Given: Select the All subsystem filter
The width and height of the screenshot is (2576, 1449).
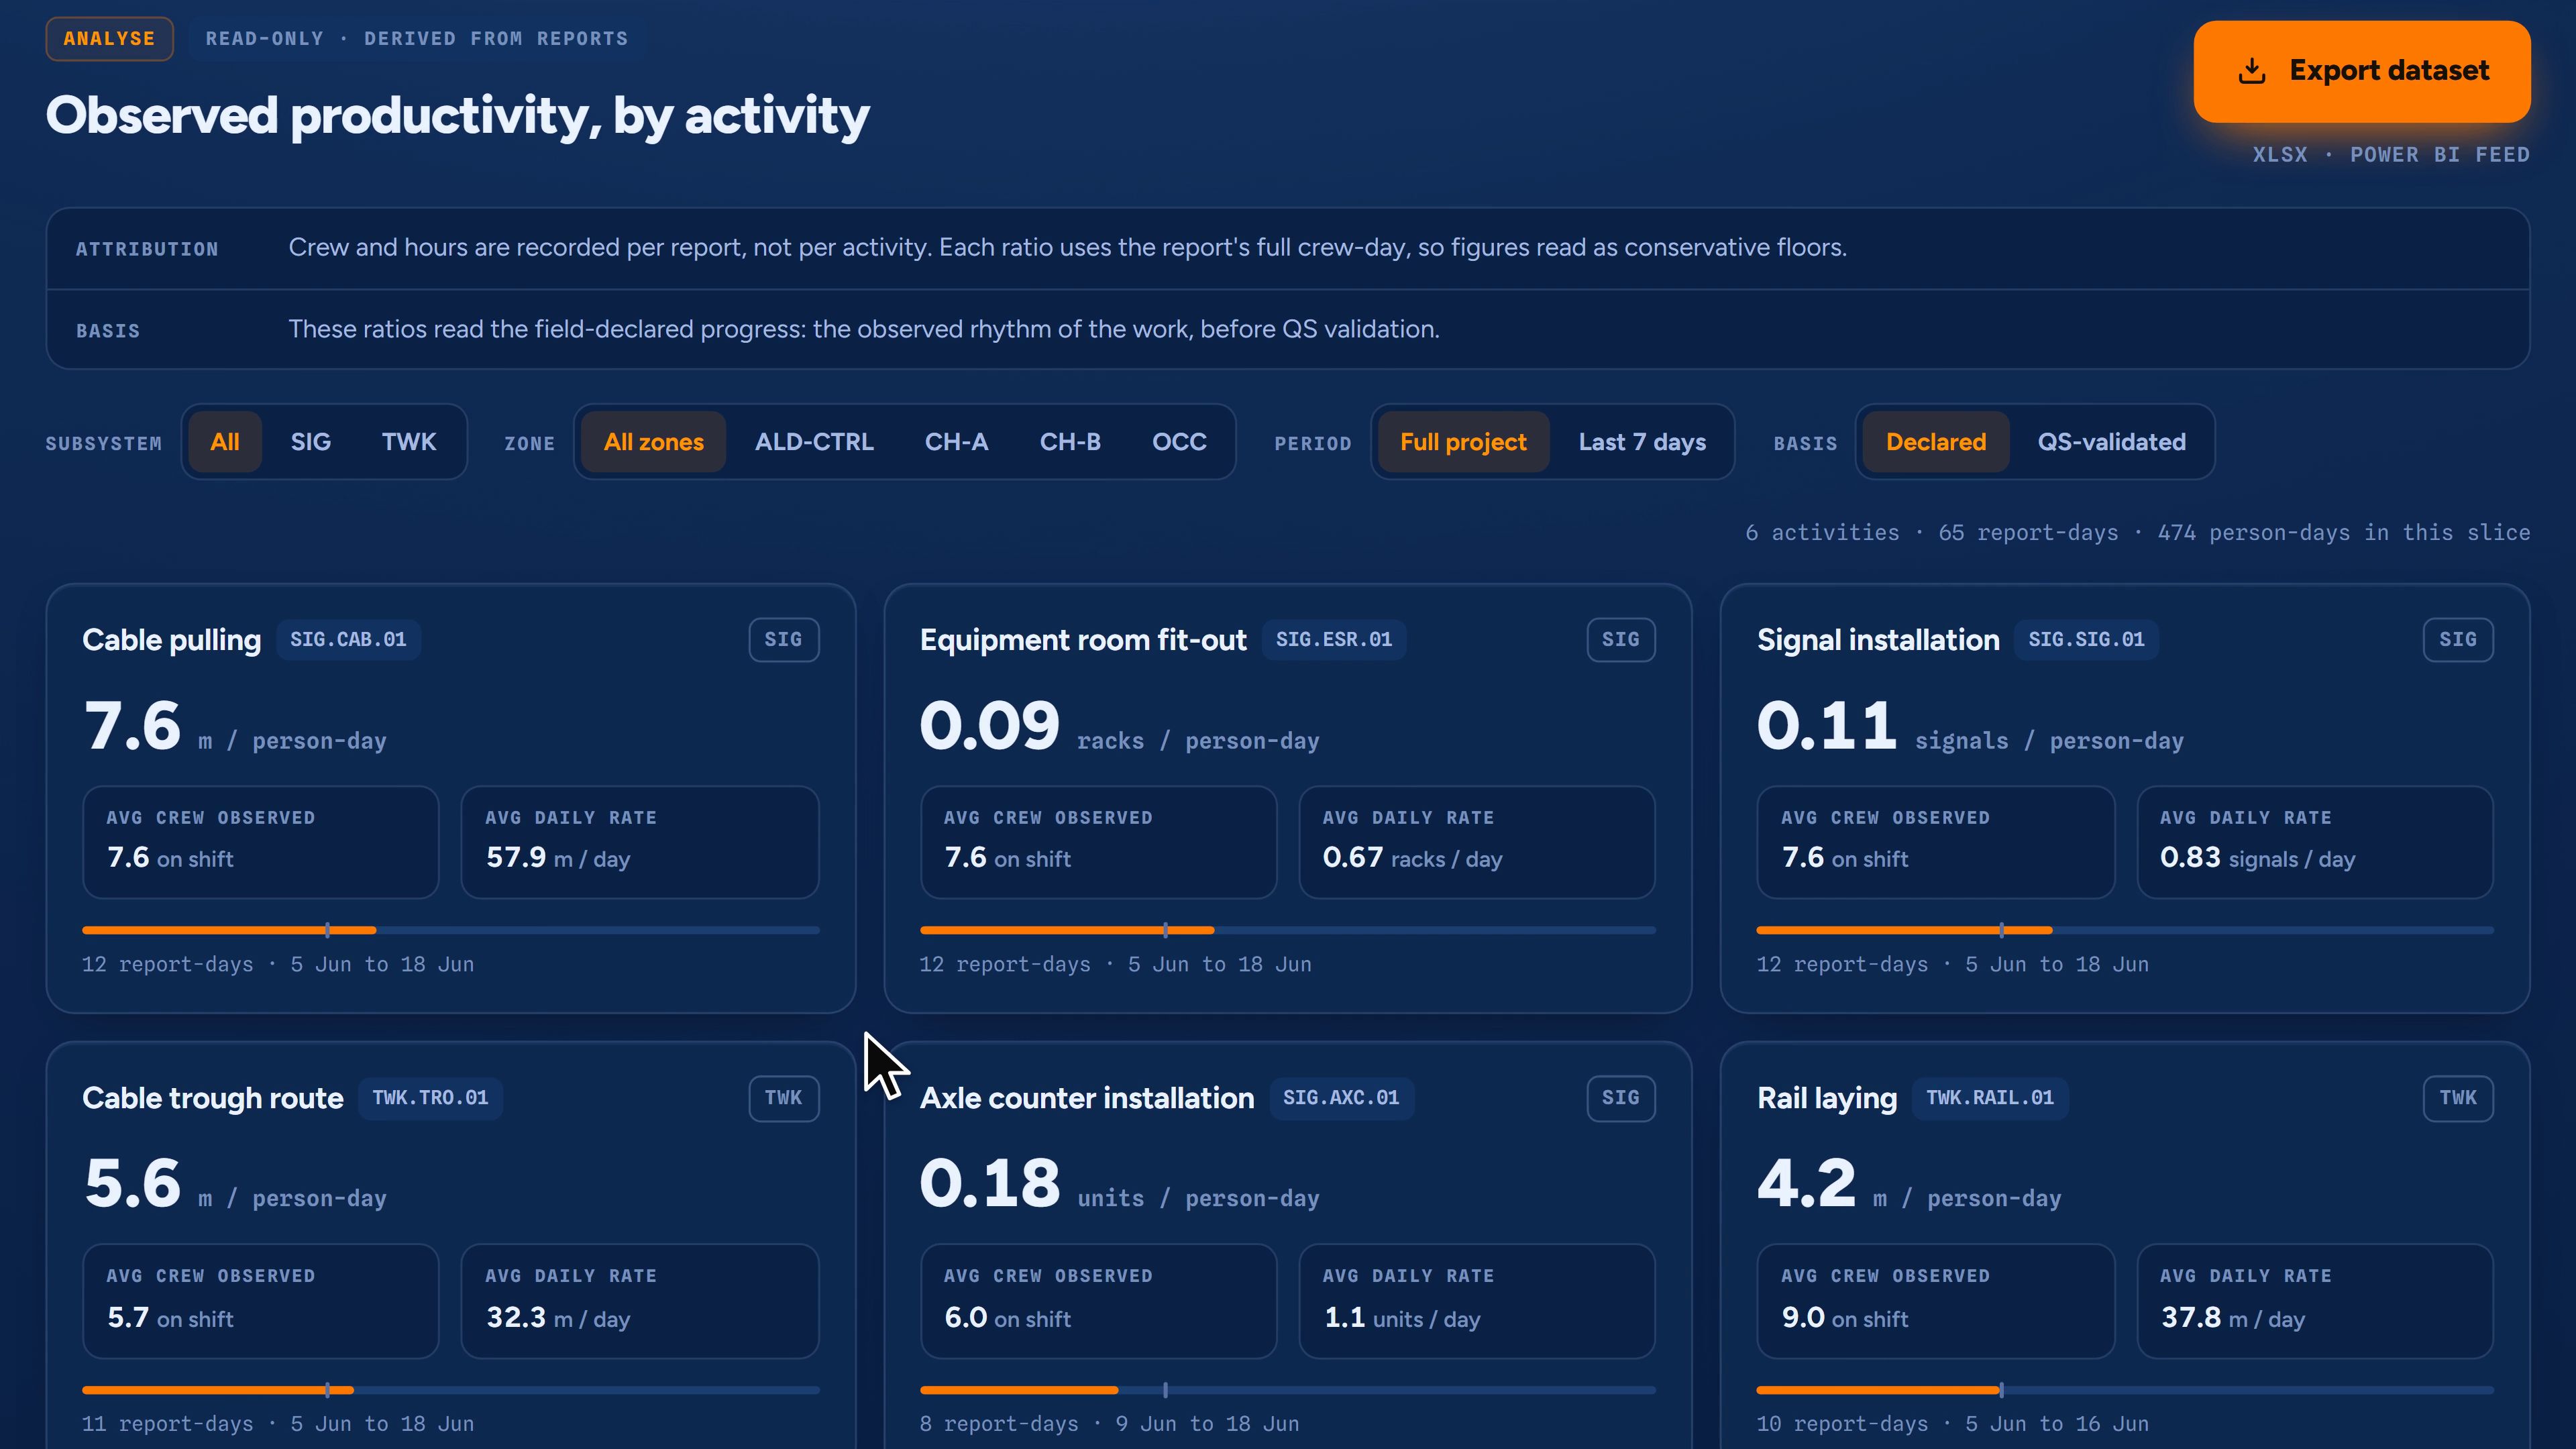Looking at the screenshot, I should (x=225, y=442).
